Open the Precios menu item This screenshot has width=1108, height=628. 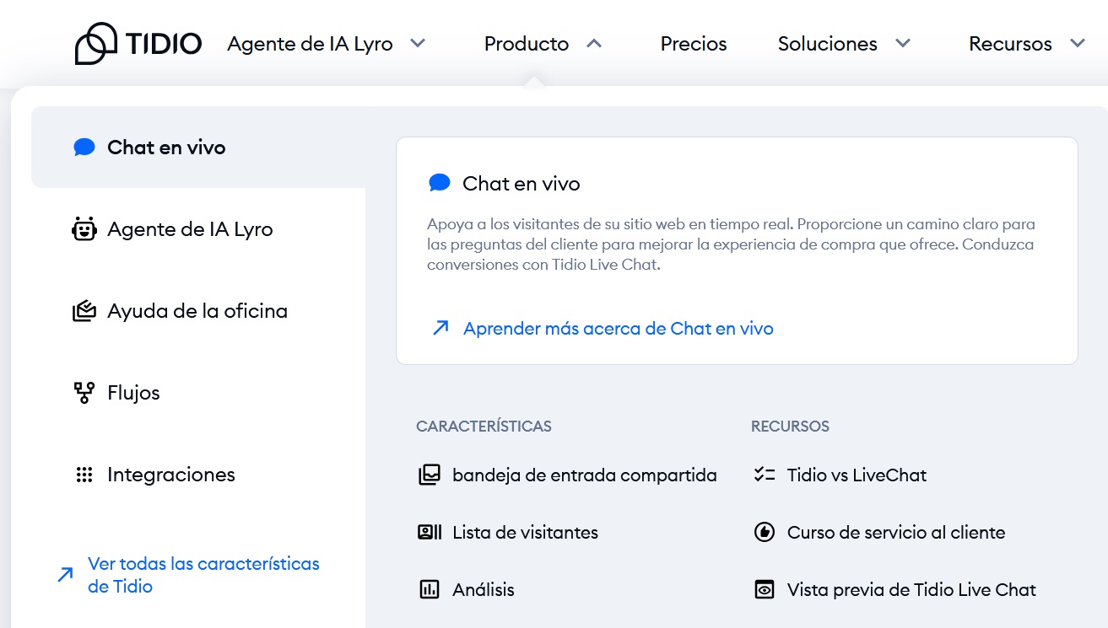point(694,43)
